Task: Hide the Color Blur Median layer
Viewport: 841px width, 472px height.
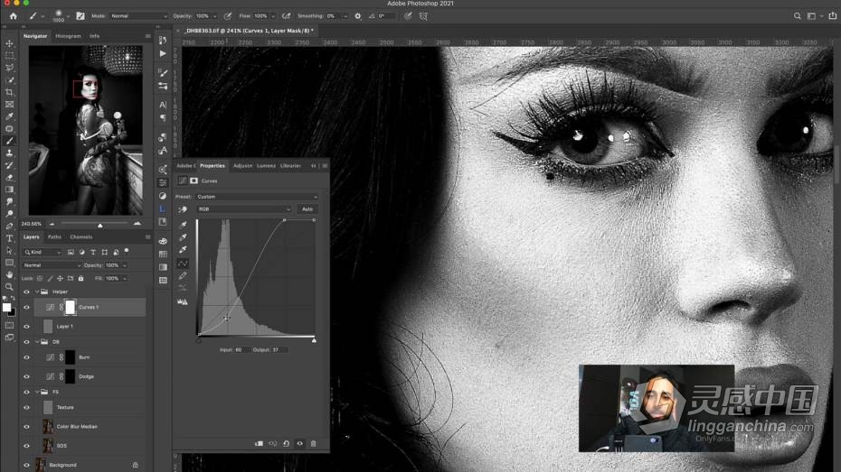Action: tap(26, 427)
